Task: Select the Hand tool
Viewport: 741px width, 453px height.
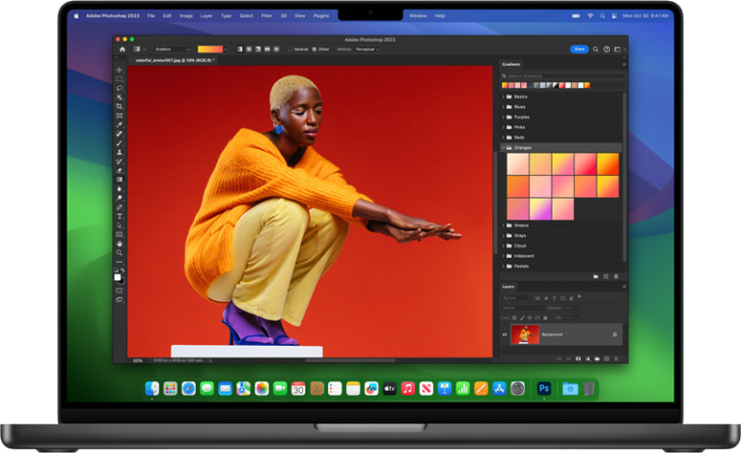Action: click(x=119, y=243)
